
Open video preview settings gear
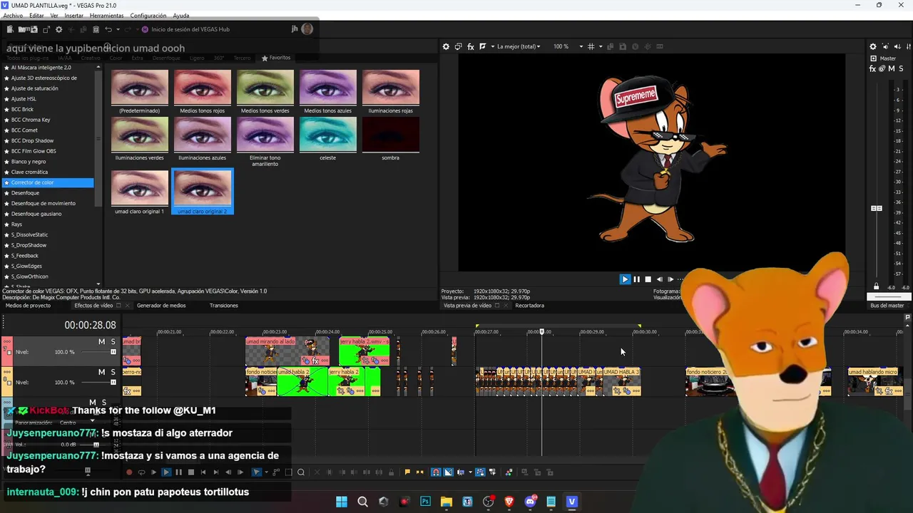click(446, 46)
